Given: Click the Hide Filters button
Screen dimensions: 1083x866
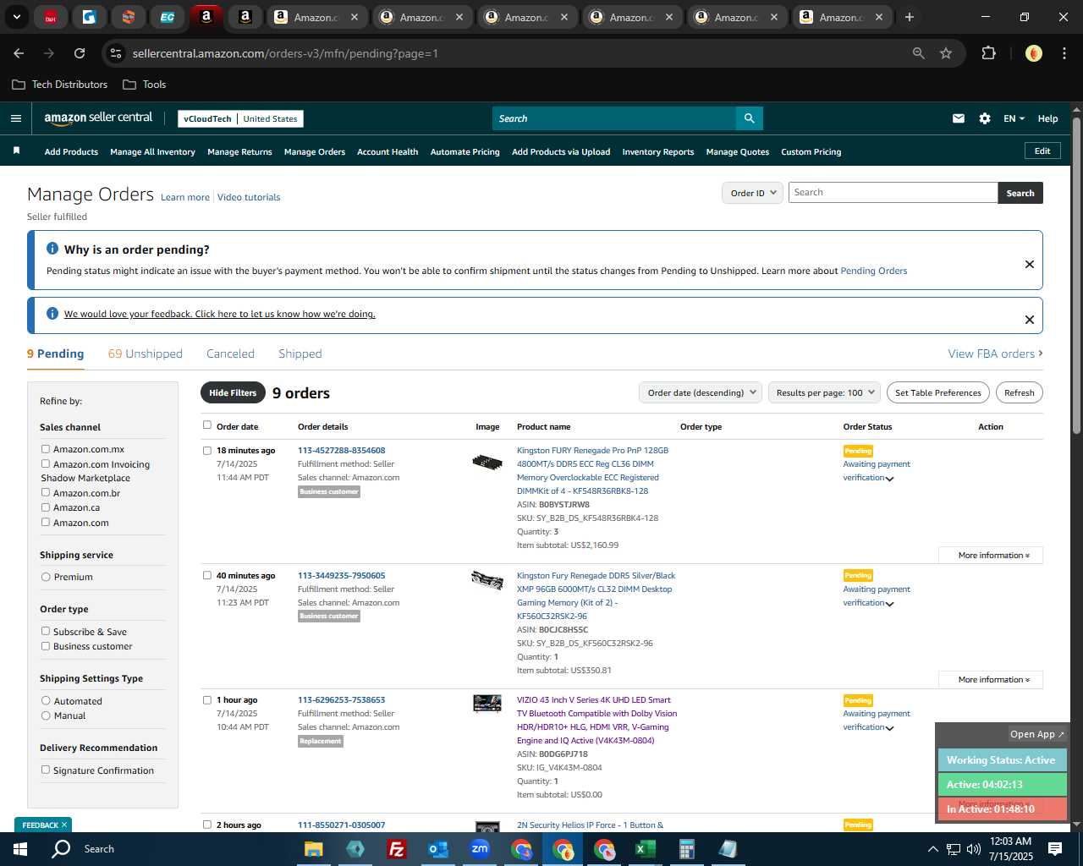Looking at the screenshot, I should [x=233, y=392].
